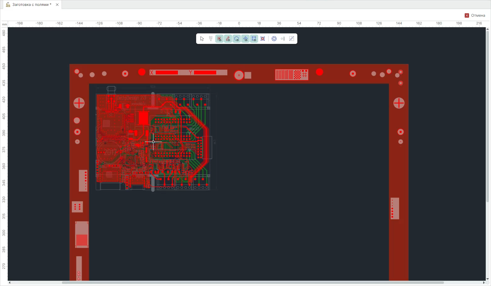Click the aperture shutter icon
The width and height of the screenshot is (491, 286).
[274, 39]
